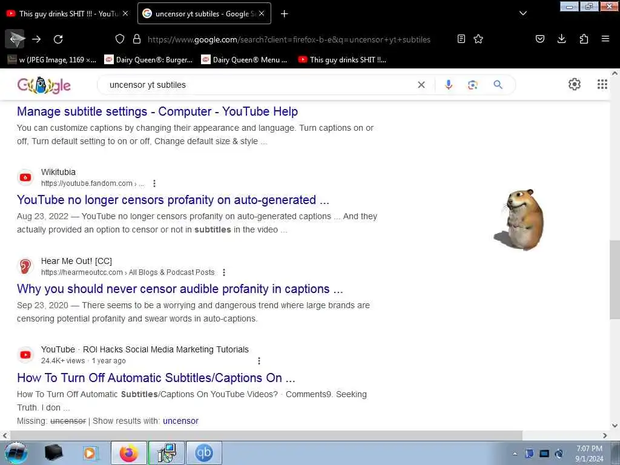Open 'Dairy Queen®: Burger...' bookmark
This screenshot has height=465, width=620.
point(148,60)
